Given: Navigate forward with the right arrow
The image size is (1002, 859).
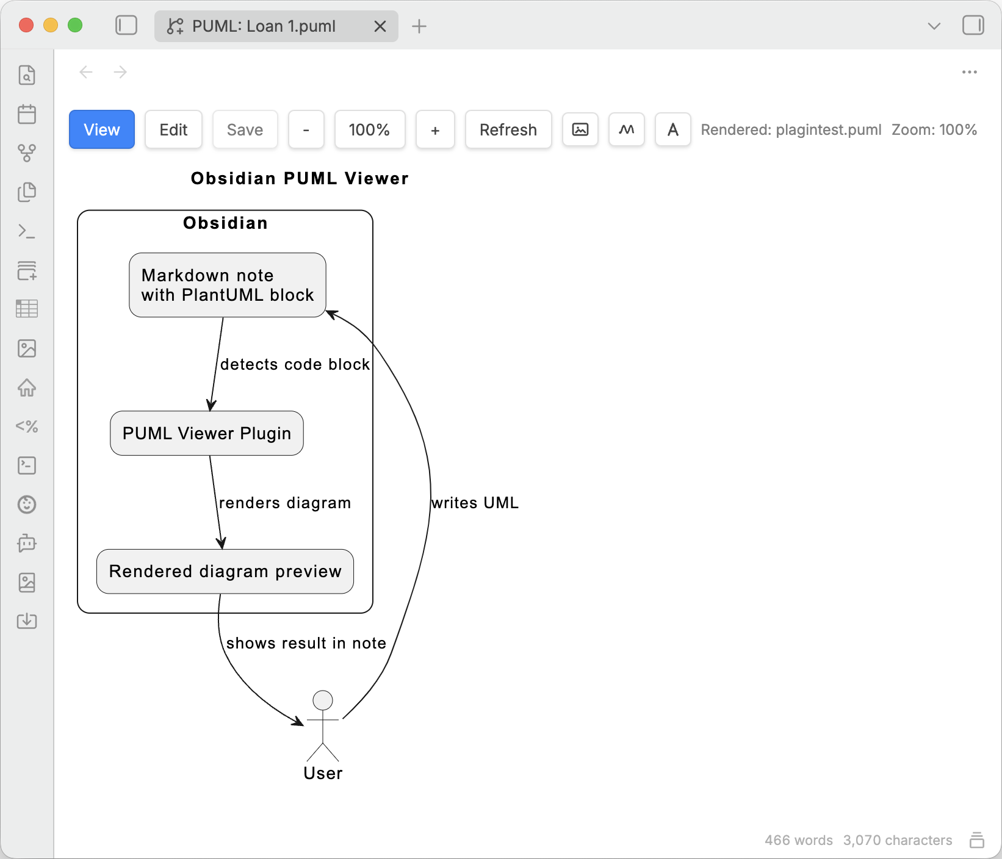Looking at the screenshot, I should (x=120, y=72).
